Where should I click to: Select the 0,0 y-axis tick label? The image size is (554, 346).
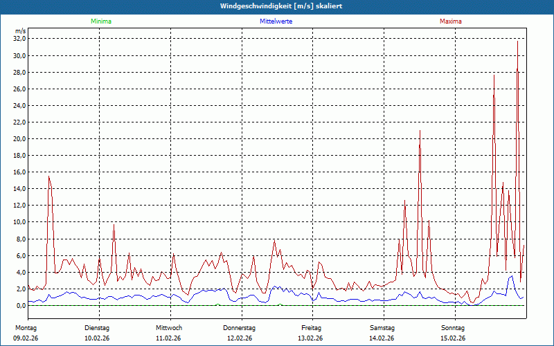tap(21, 305)
